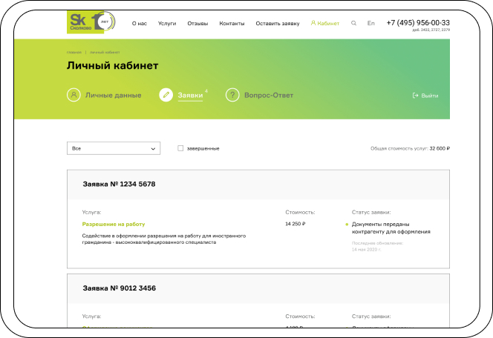The height and width of the screenshot is (338, 493).
Task: Click the question mark icon for Вопрос-Ответ
Action: tap(232, 95)
